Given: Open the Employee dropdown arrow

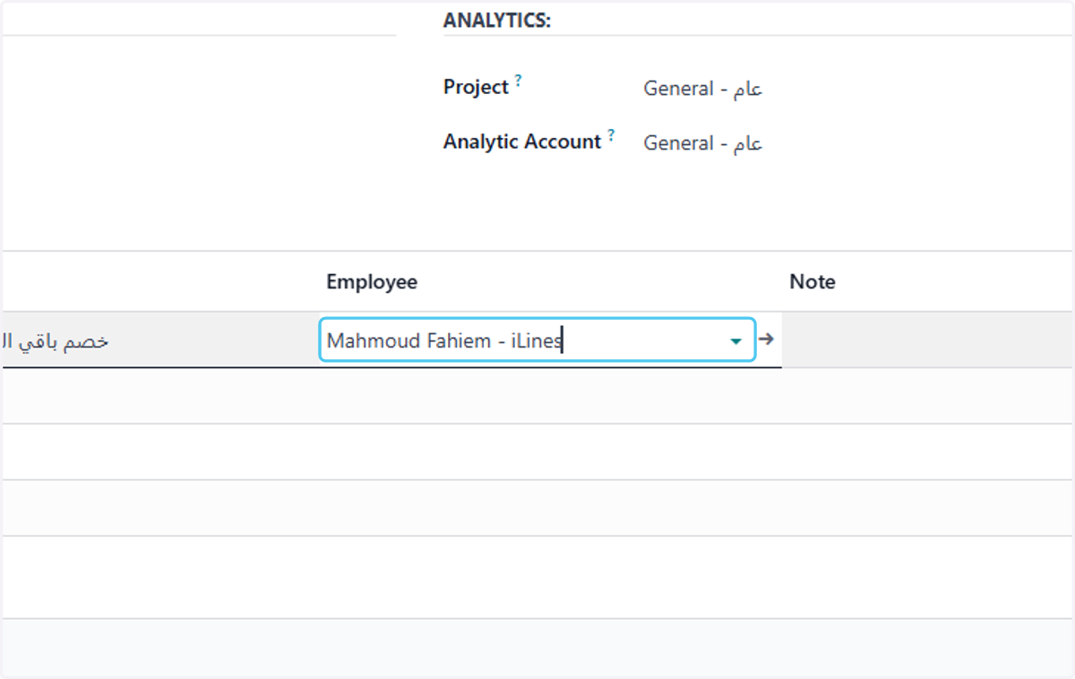Looking at the screenshot, I should point(735,341).
